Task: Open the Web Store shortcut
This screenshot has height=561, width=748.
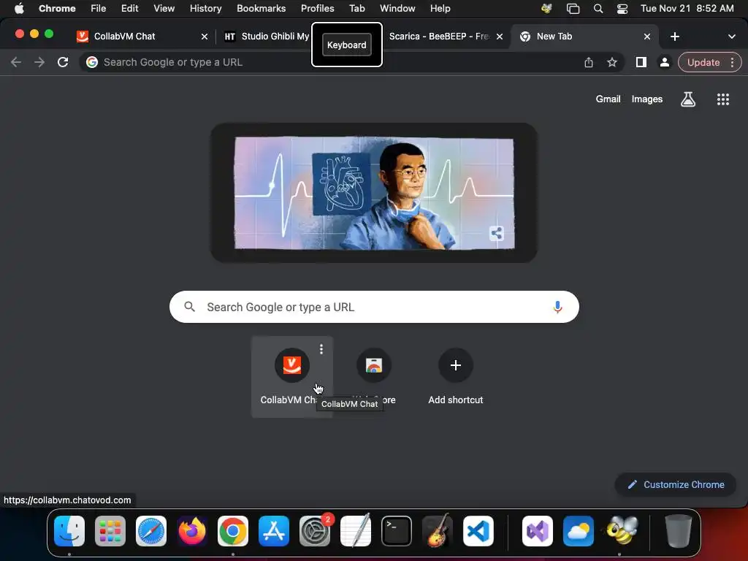Action: point(374,377)
